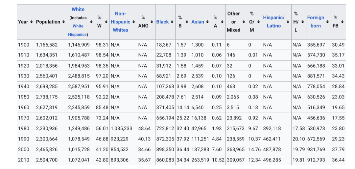Click the 1900 year row cell
The height and width of the screenshot is (169, 355).
pyautogui.click(x=24, y=45)
